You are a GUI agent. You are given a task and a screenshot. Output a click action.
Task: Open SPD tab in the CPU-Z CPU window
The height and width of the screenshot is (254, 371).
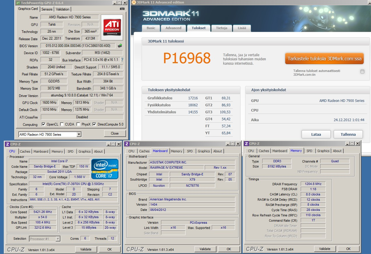click(71, 151)
